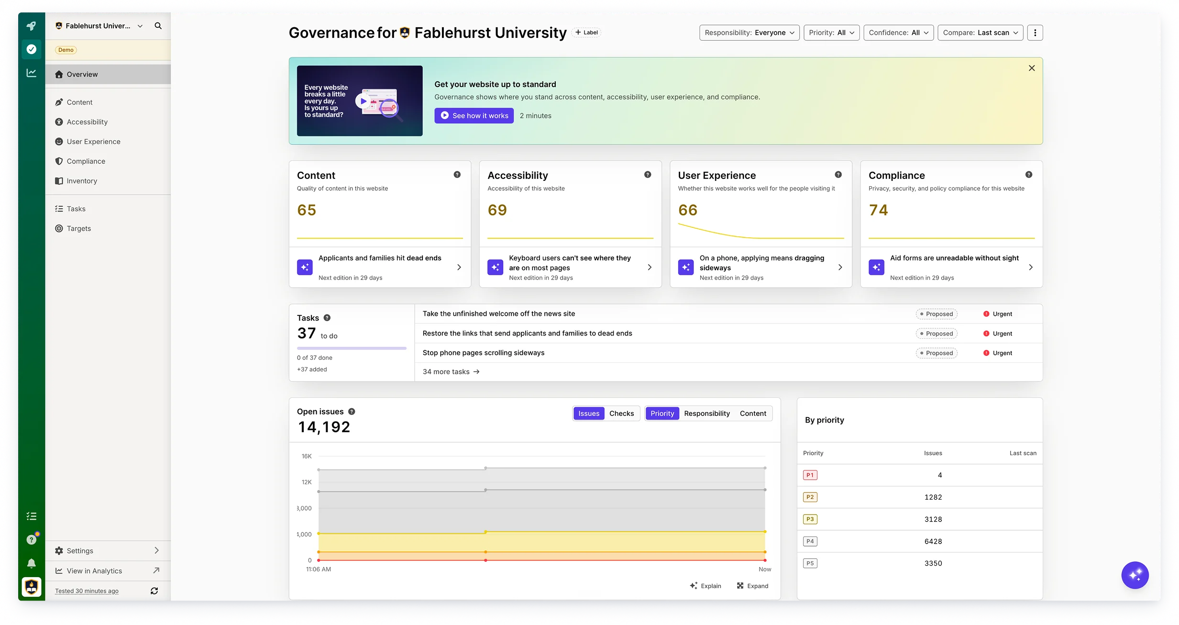Open the notifications bell icon

coord(31,563)
